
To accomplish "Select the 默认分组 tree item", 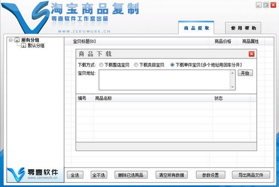I will [36, 45].
